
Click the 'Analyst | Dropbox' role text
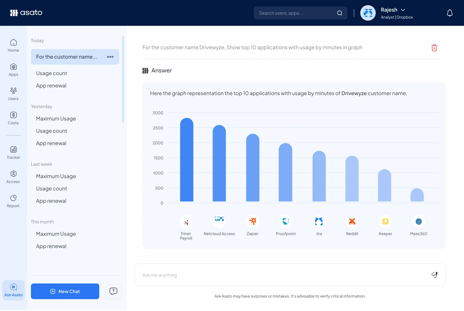(x=397, y=17)
